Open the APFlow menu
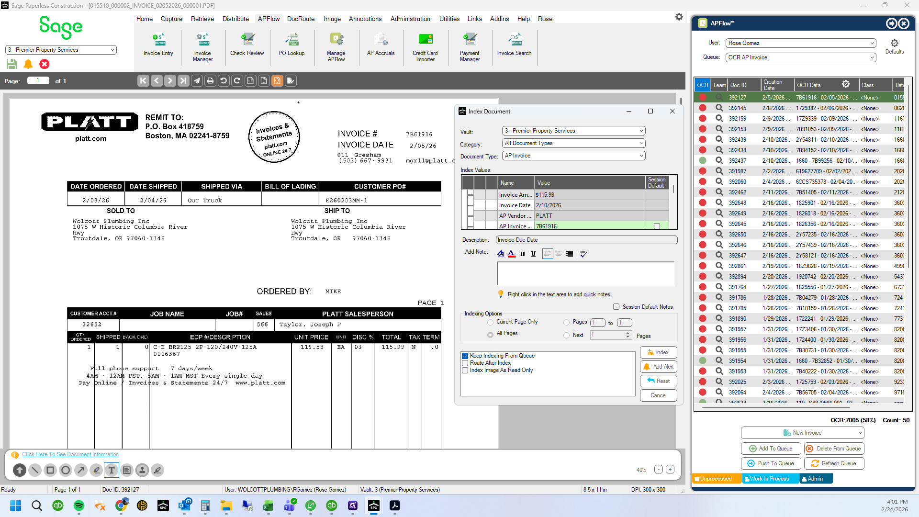919x517 pixels. point(269,19)
